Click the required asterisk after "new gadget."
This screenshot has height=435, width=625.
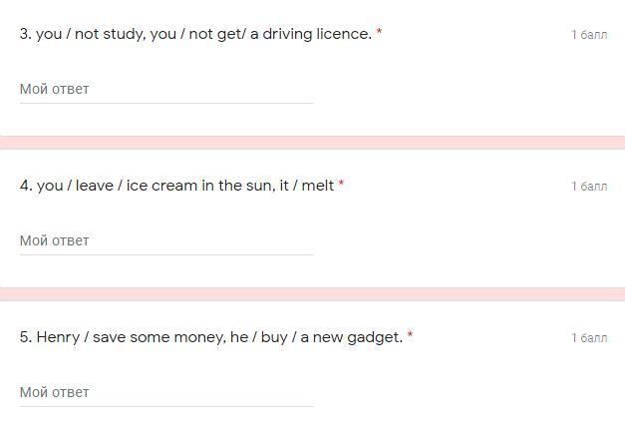410,336
